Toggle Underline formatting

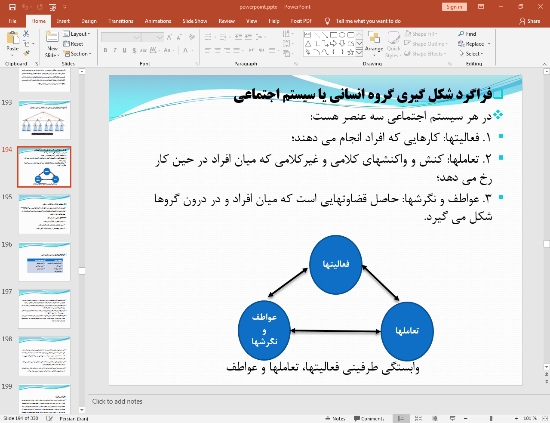[124, 50]
